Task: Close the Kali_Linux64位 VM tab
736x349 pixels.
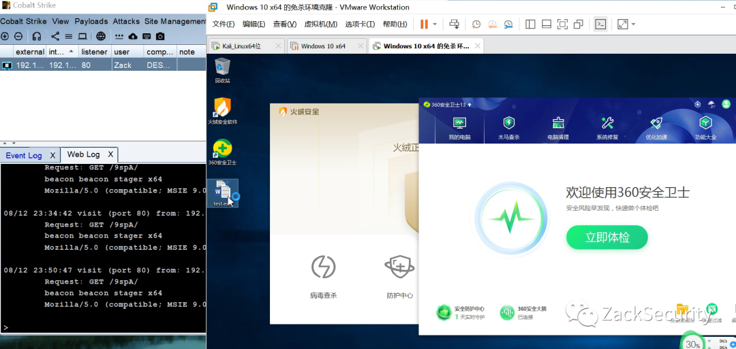Action: [x=278, y=46]
